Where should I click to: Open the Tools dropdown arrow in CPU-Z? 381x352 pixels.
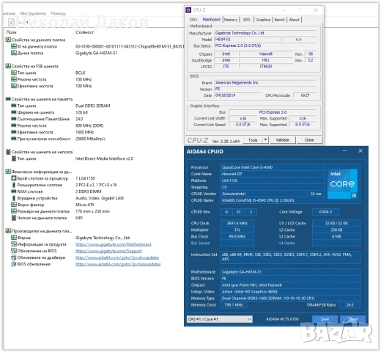265,140
